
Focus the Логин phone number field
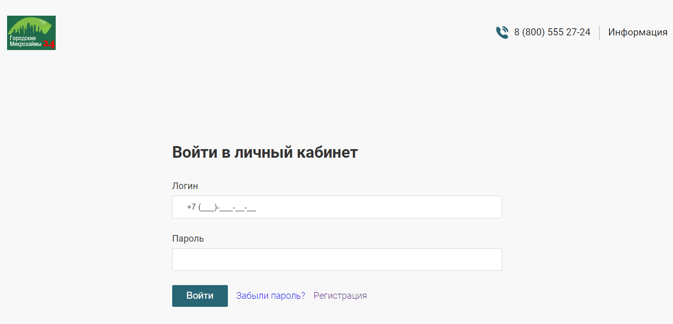(337, 207)
